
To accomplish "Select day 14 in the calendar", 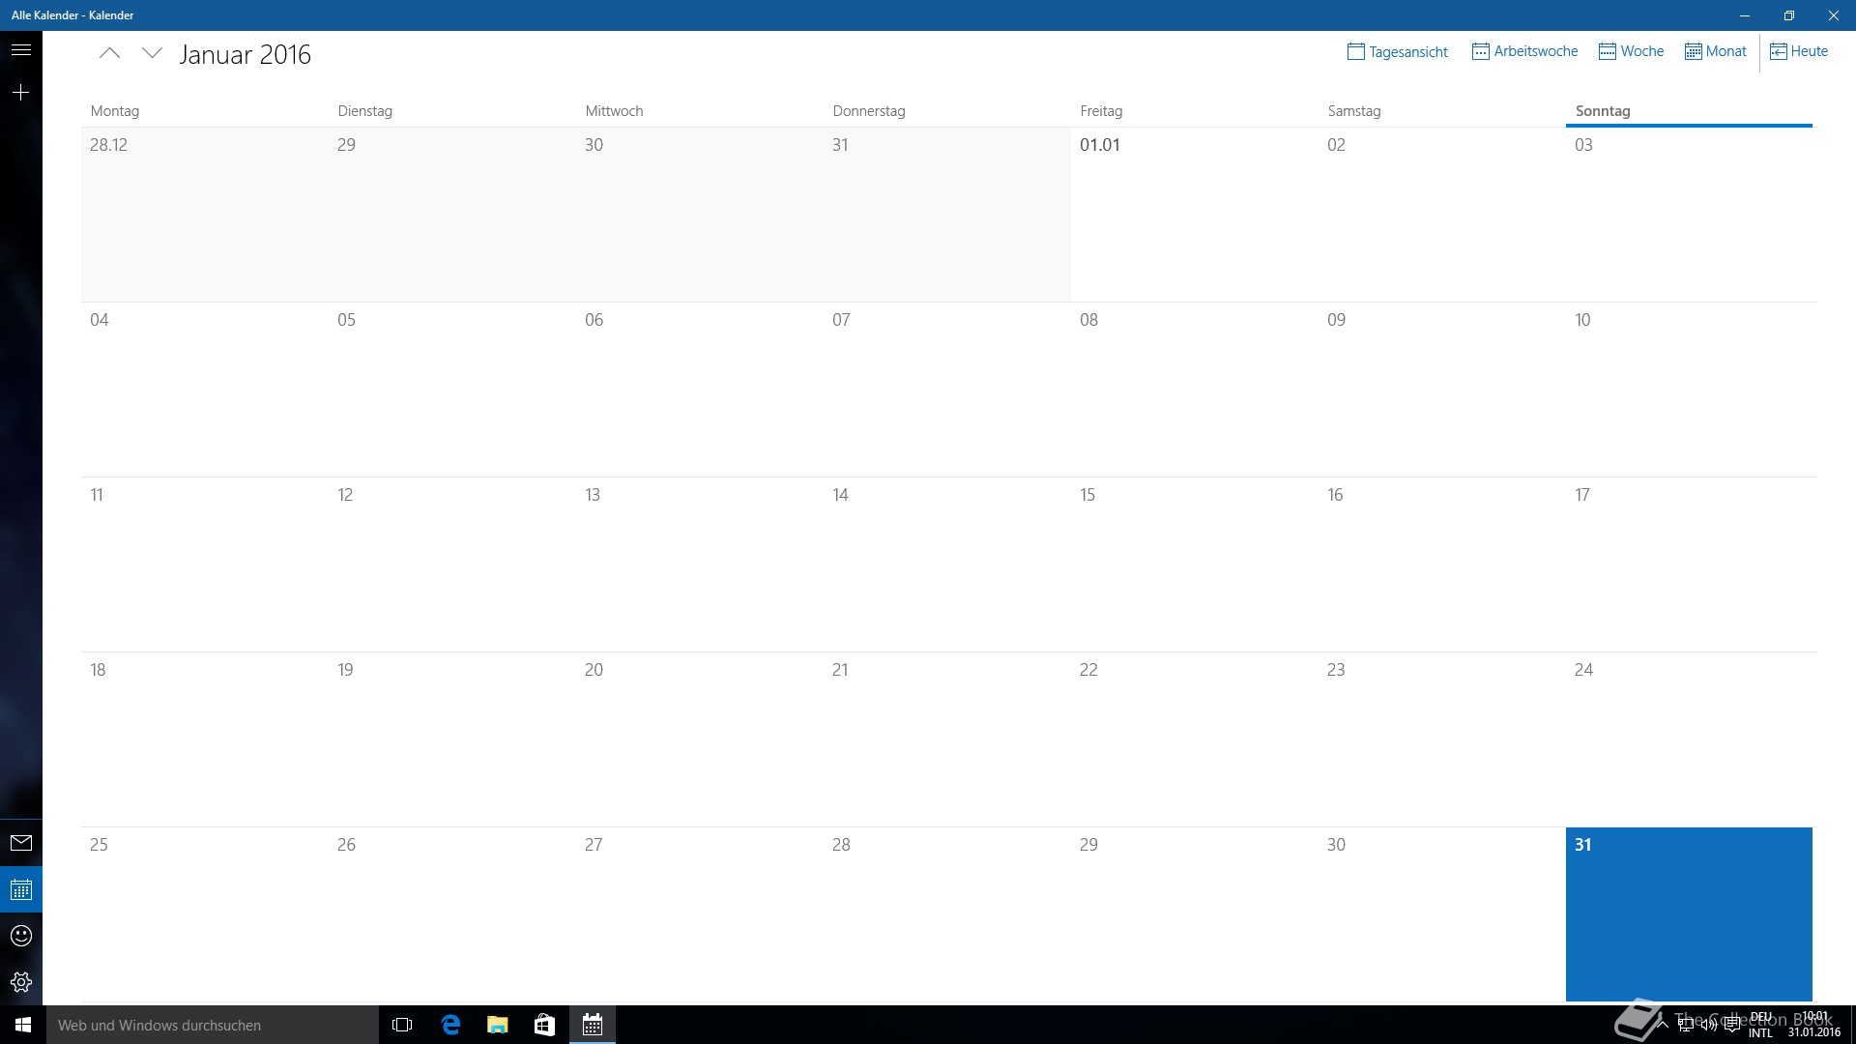I will [x=947, y=565].
